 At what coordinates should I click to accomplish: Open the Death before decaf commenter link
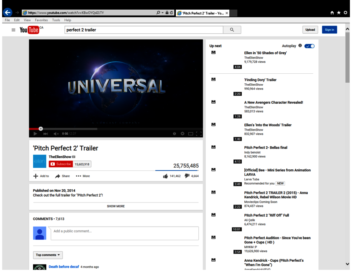(x=64, y=266)
